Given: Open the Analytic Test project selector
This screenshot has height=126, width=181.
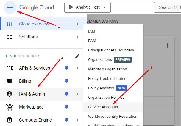Looking at the screenshot, I should 88,7.
